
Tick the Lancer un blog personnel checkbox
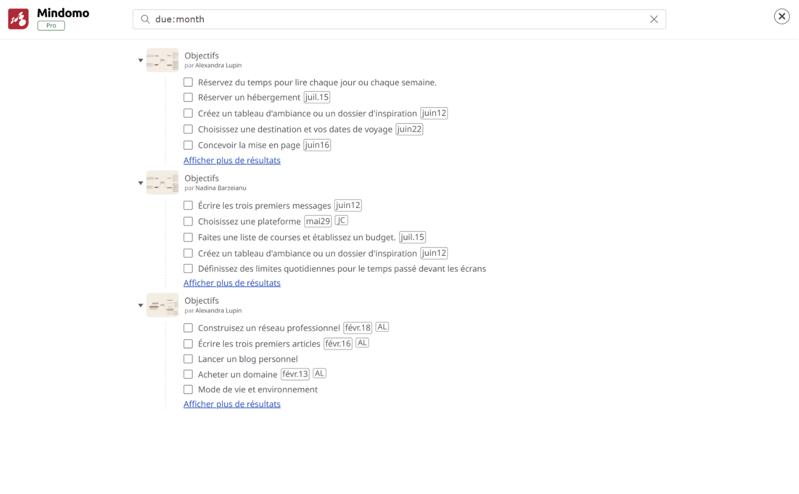pos(188,359)
